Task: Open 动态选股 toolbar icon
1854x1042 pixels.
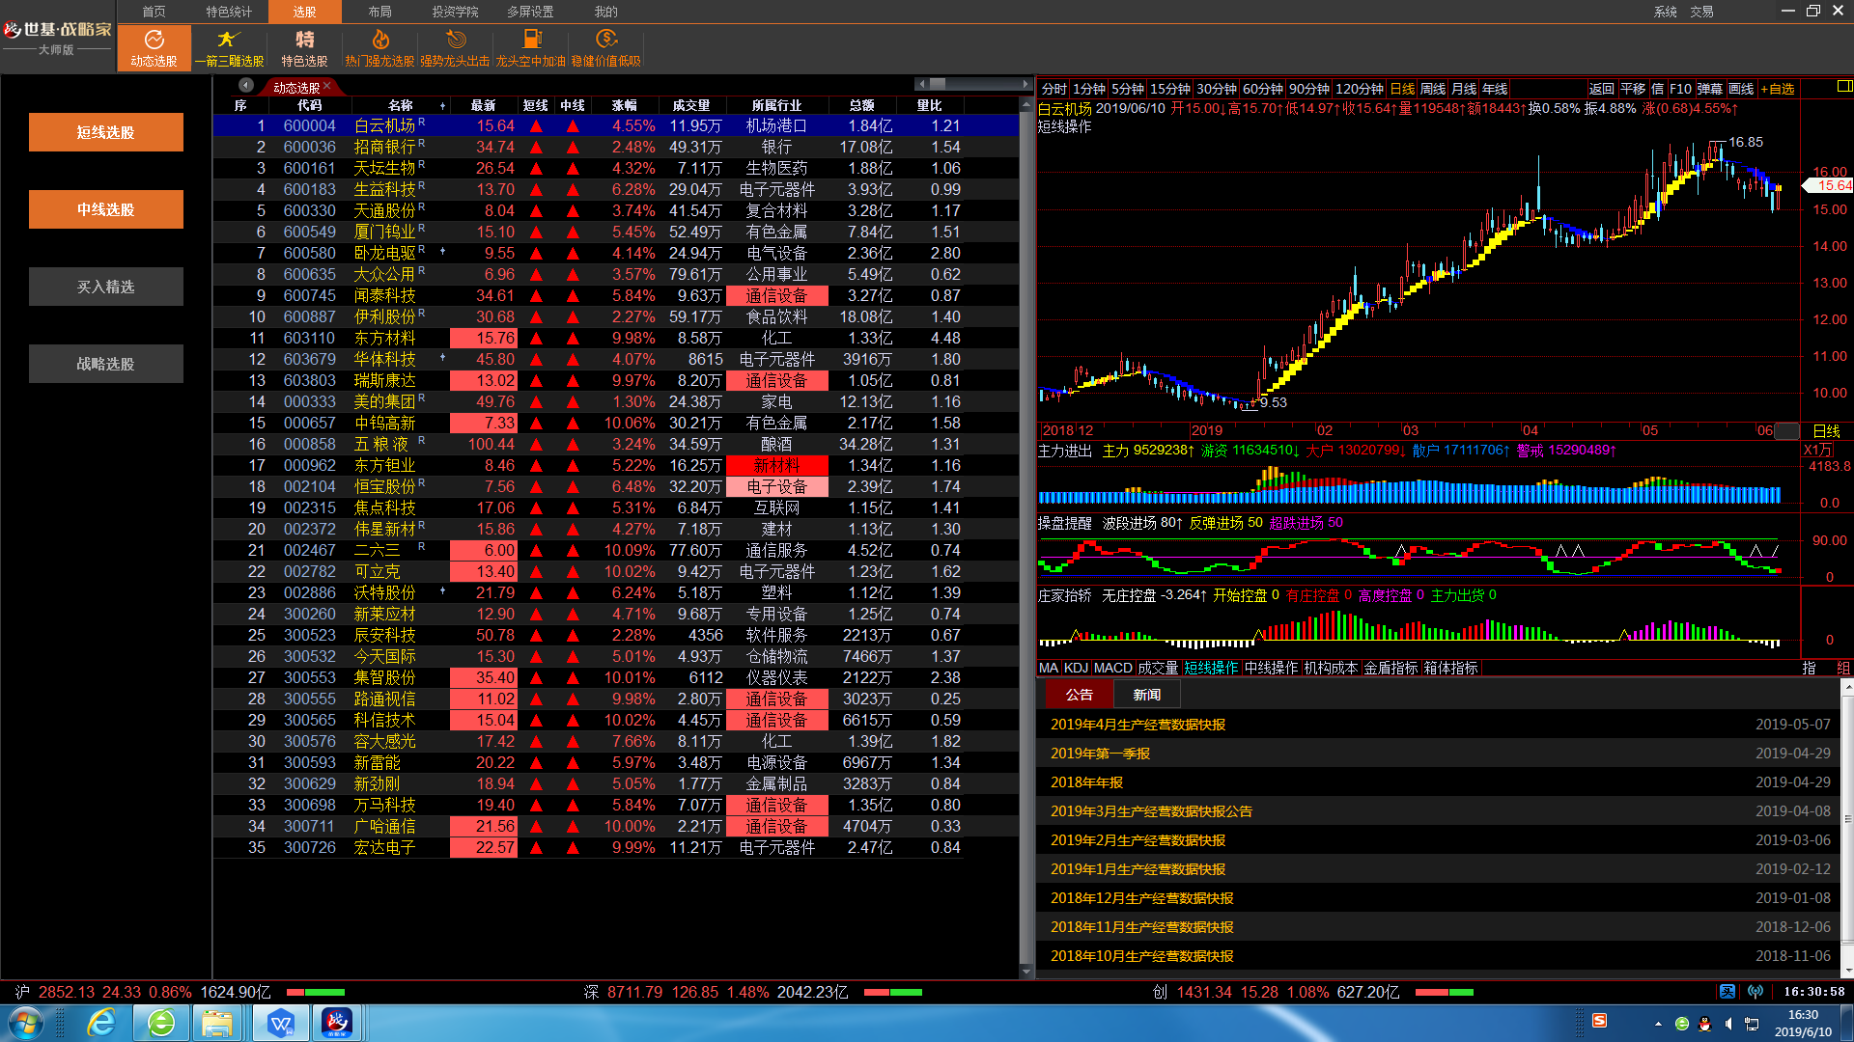Action: coord(154,47)
